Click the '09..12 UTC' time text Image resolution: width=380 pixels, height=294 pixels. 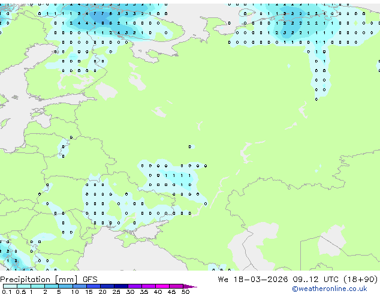click(x=315, y=280)
